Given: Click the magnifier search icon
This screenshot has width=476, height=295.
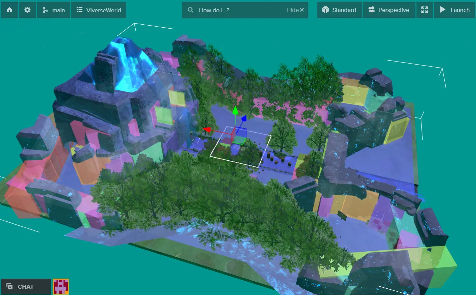Looking at the screenshot, I should (x=191, y=10).
